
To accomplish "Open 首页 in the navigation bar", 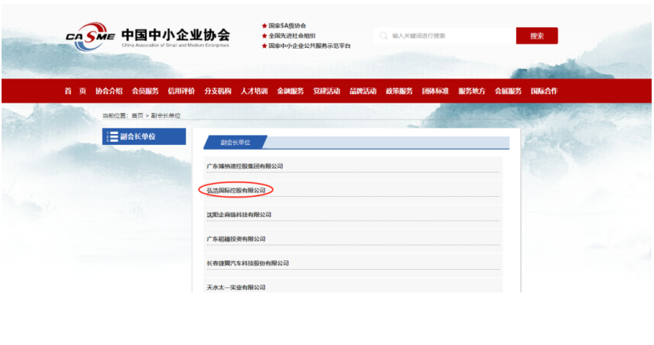I will pos(75,91).
